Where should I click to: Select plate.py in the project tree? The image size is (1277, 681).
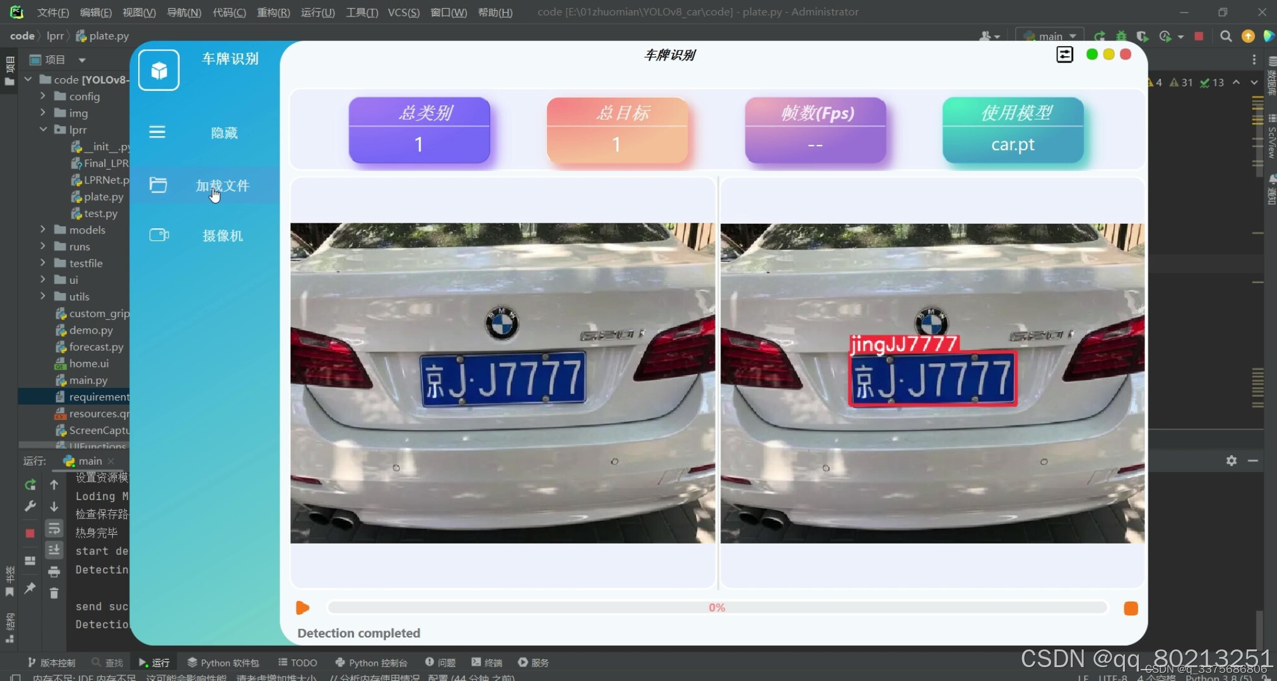click(103, 197)
